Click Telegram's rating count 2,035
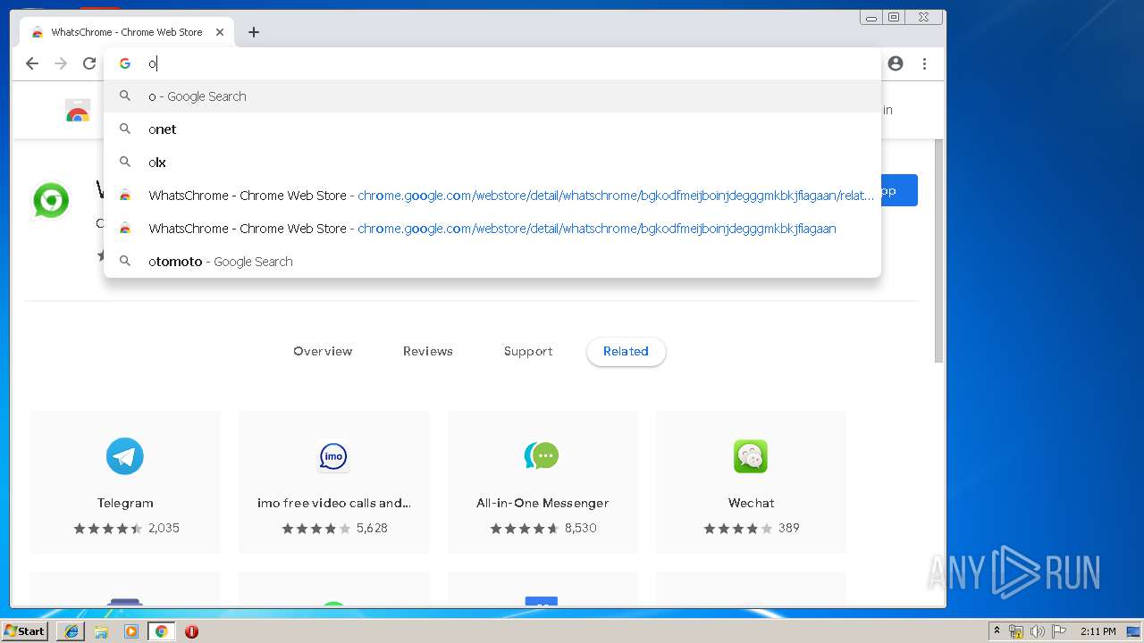The height and width of the screenshot is (643, 1144). (x=164, y=528)
